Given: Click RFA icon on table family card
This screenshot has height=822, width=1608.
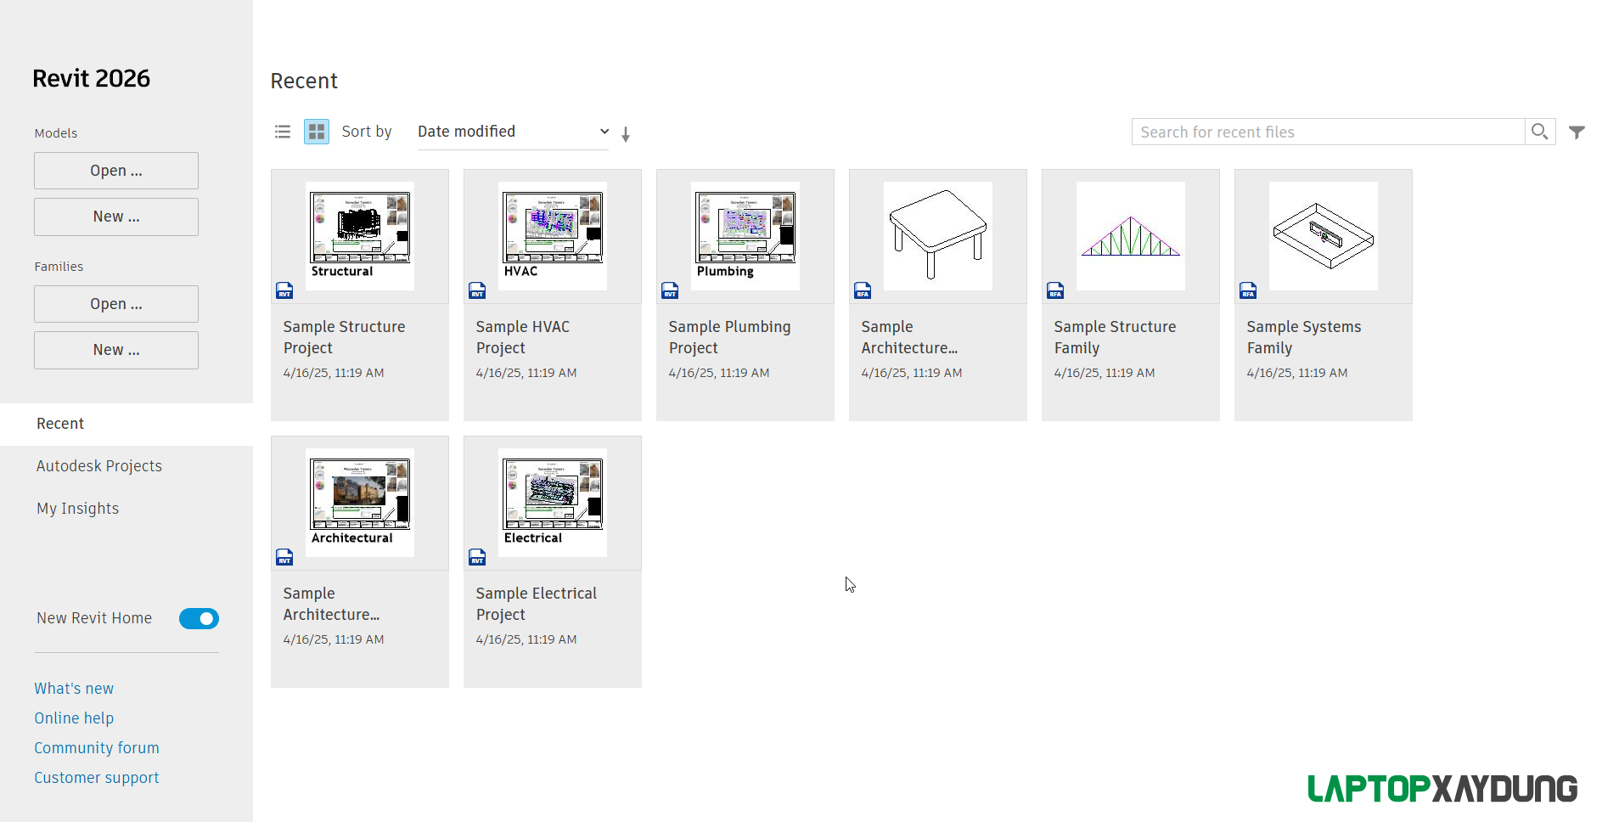Looking at the screenshot, I should tap(863, 290).
